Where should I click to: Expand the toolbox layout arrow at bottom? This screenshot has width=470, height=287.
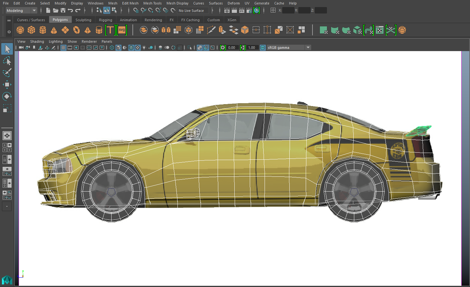7,206
